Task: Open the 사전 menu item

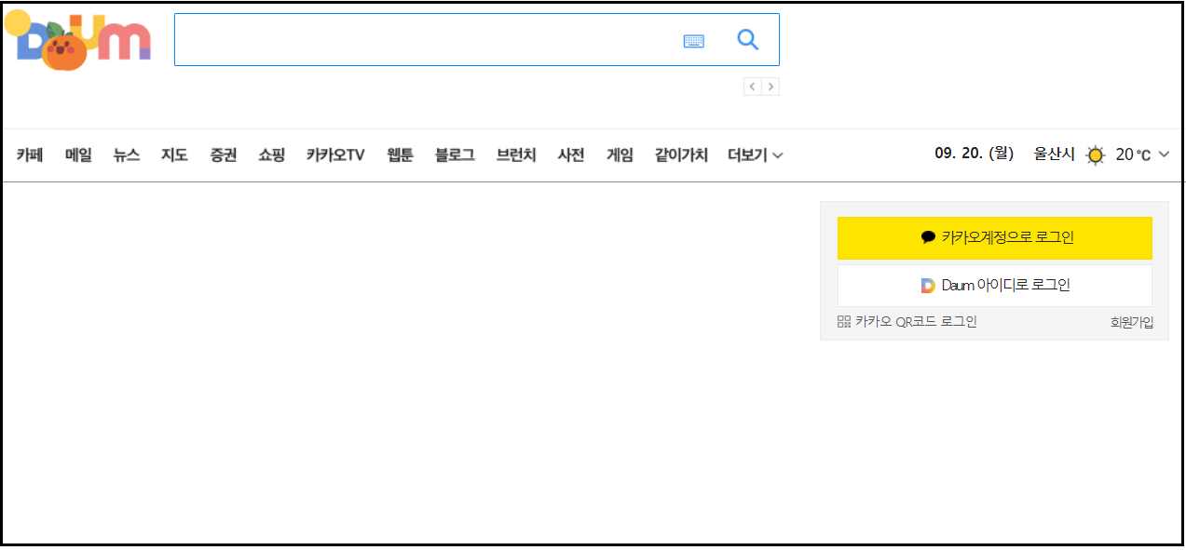Action: click(571, 155)
